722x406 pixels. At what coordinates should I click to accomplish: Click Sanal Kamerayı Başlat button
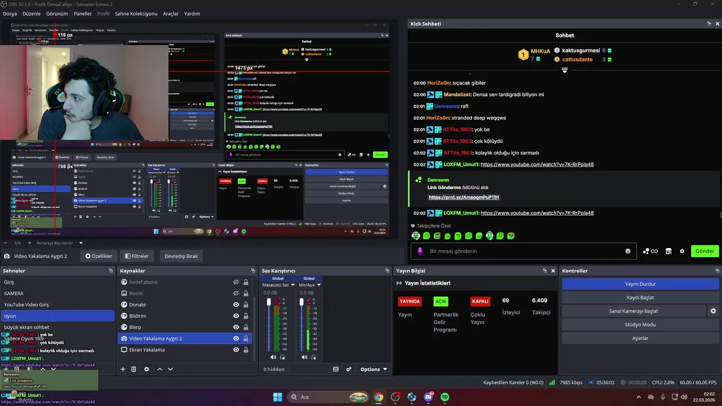point(633,311)
